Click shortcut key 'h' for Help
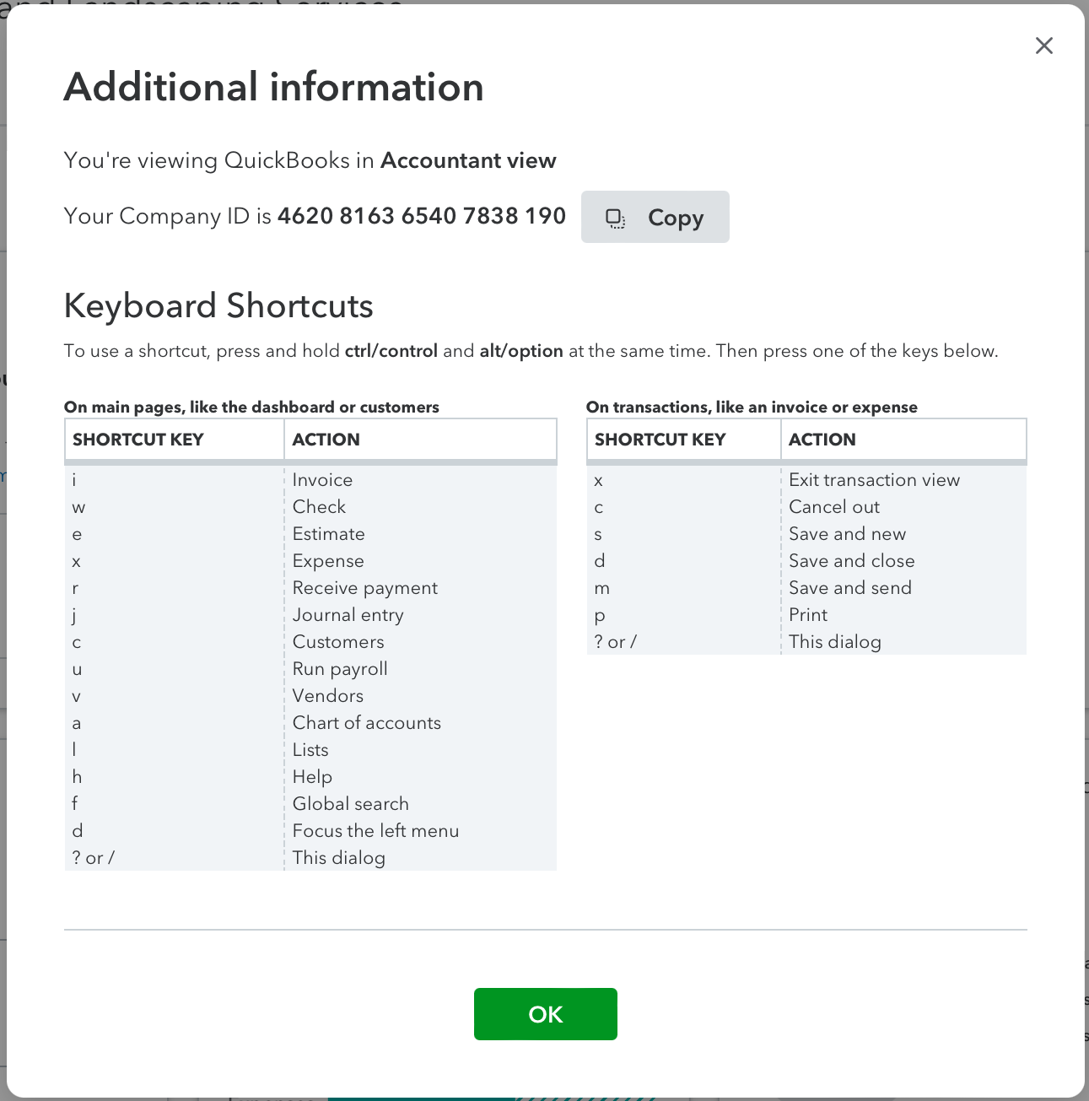 [77, 777]
